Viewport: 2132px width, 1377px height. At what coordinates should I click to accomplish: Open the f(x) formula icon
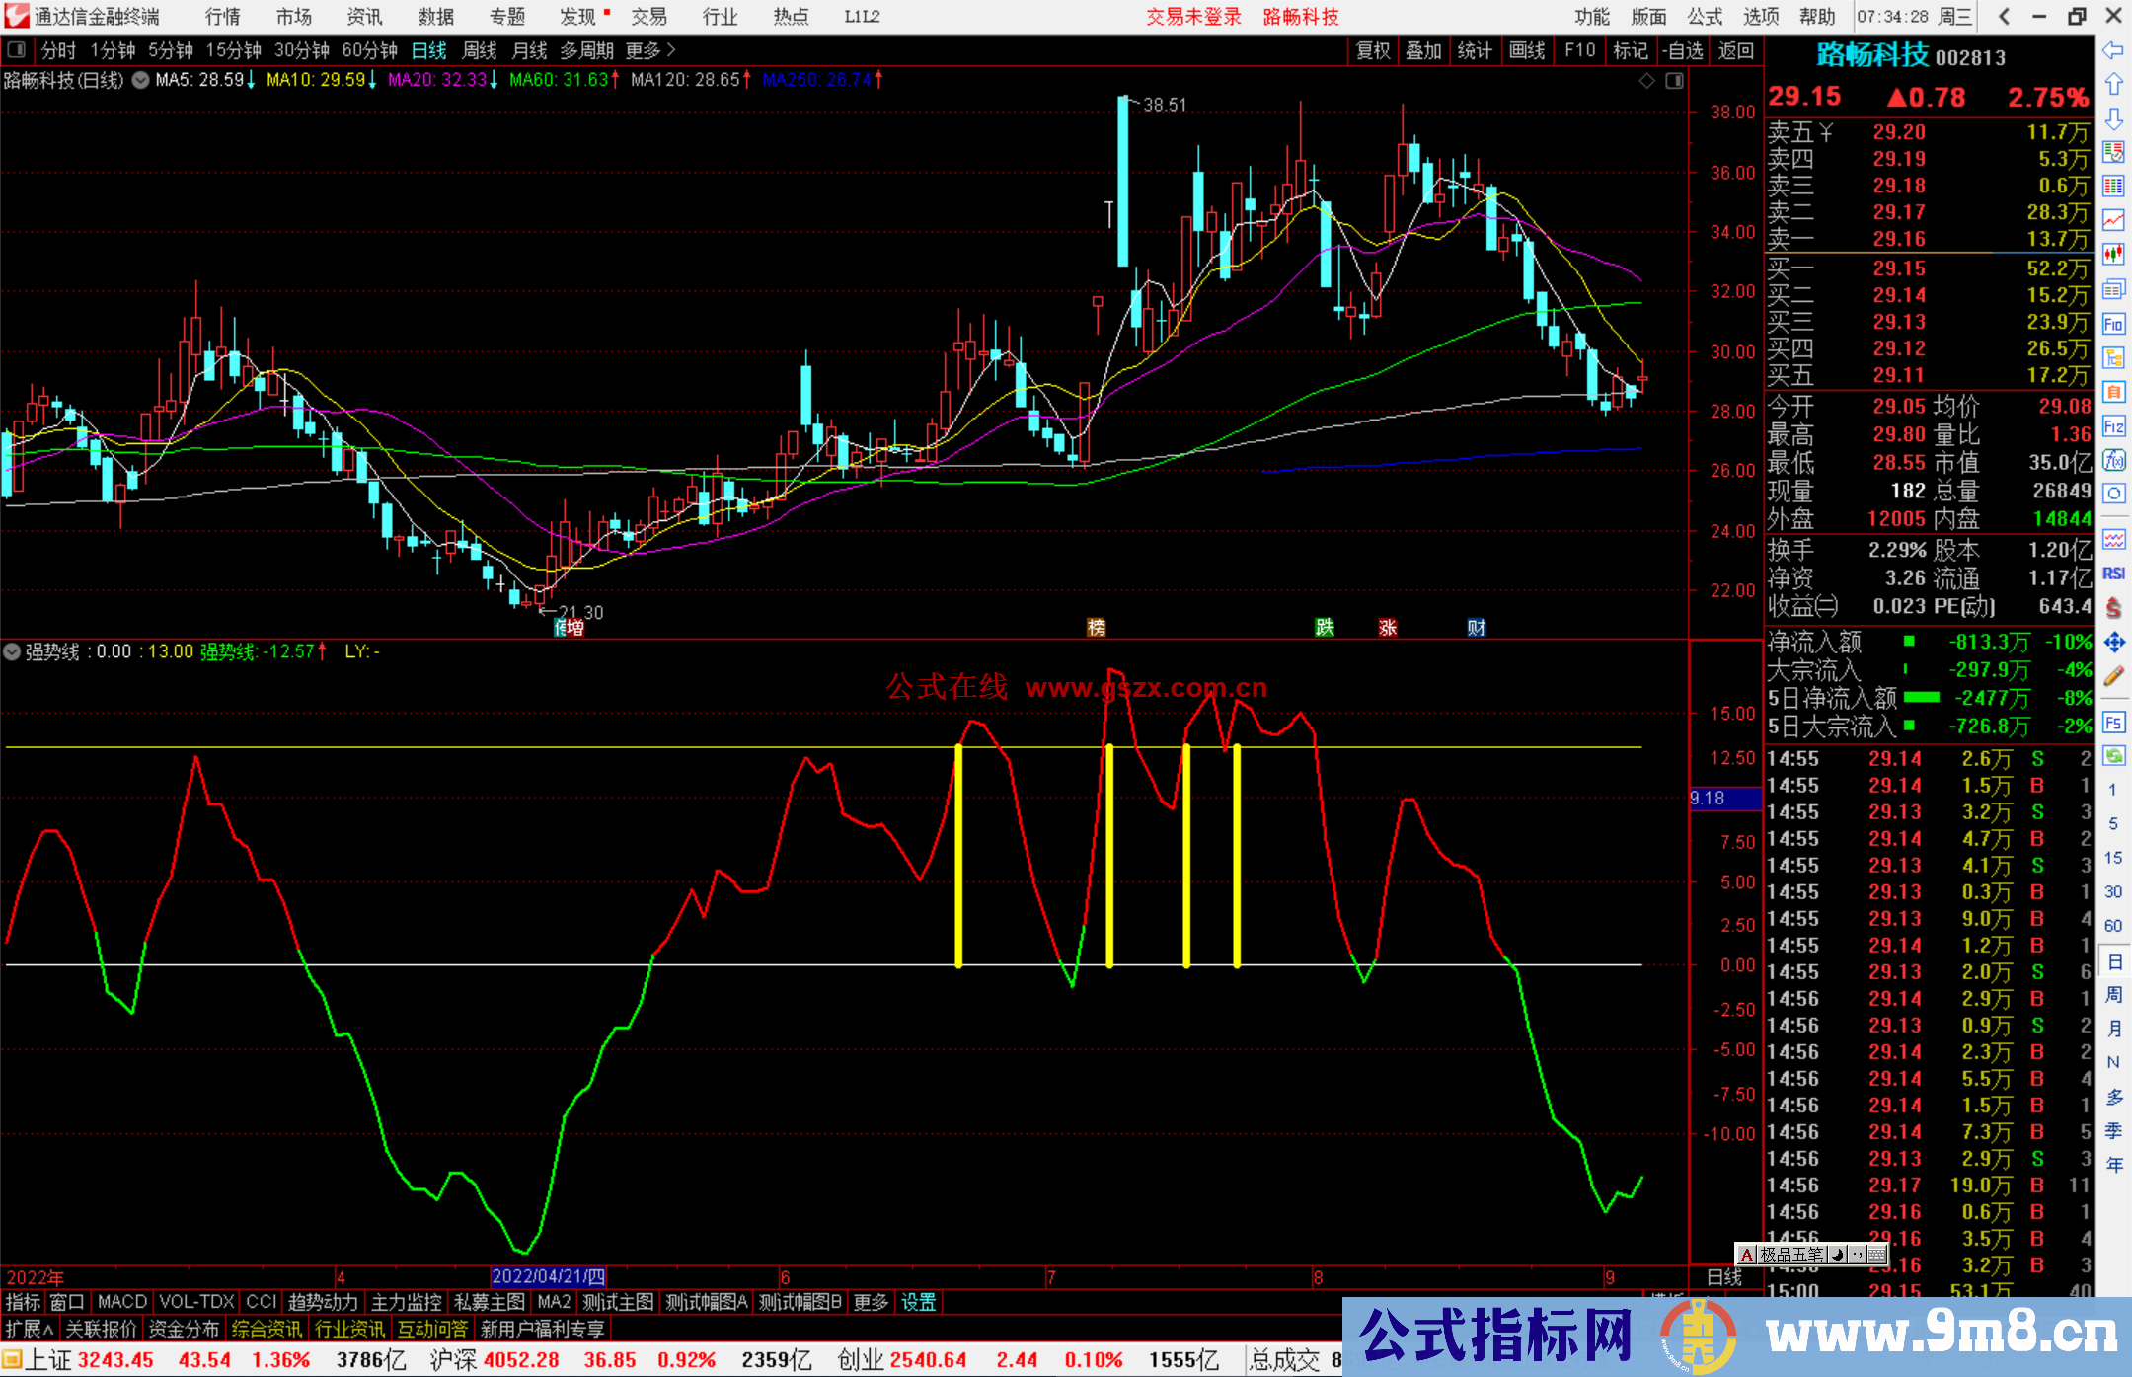pos(2113,460)
